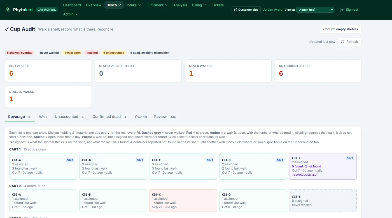The width and height of the screenshot is (392, 218).
Task: Select the Review tab
Action: point(165,117)
